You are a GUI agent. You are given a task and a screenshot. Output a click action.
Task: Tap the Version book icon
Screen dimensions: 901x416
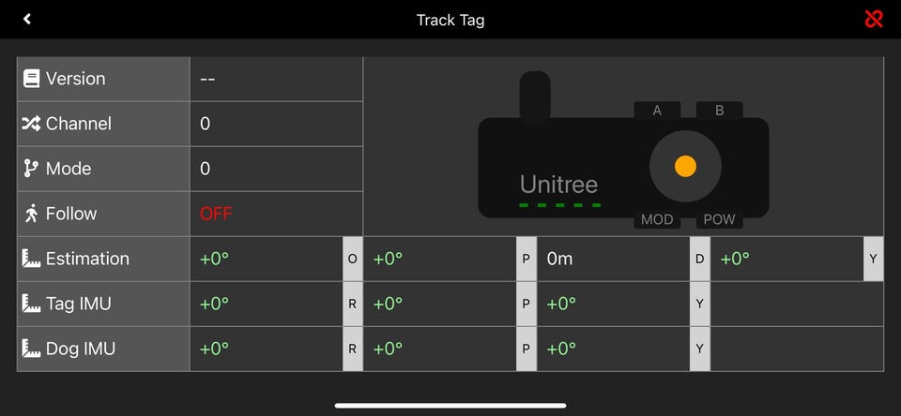(x=31, y=79)
